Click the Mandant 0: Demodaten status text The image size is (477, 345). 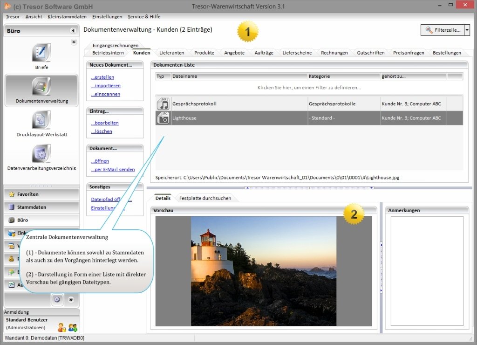pos(44,338)
